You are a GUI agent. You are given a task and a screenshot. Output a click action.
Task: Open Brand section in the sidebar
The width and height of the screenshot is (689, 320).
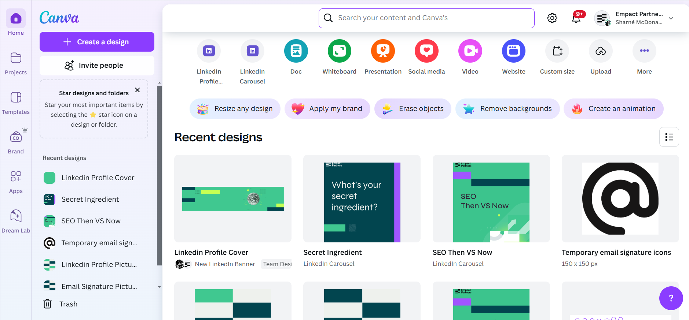coord(16,142)
